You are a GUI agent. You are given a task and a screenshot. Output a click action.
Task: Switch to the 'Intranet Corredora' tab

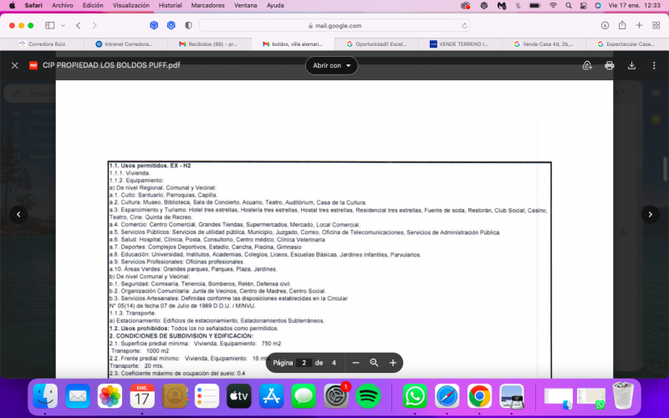point(125,44)
